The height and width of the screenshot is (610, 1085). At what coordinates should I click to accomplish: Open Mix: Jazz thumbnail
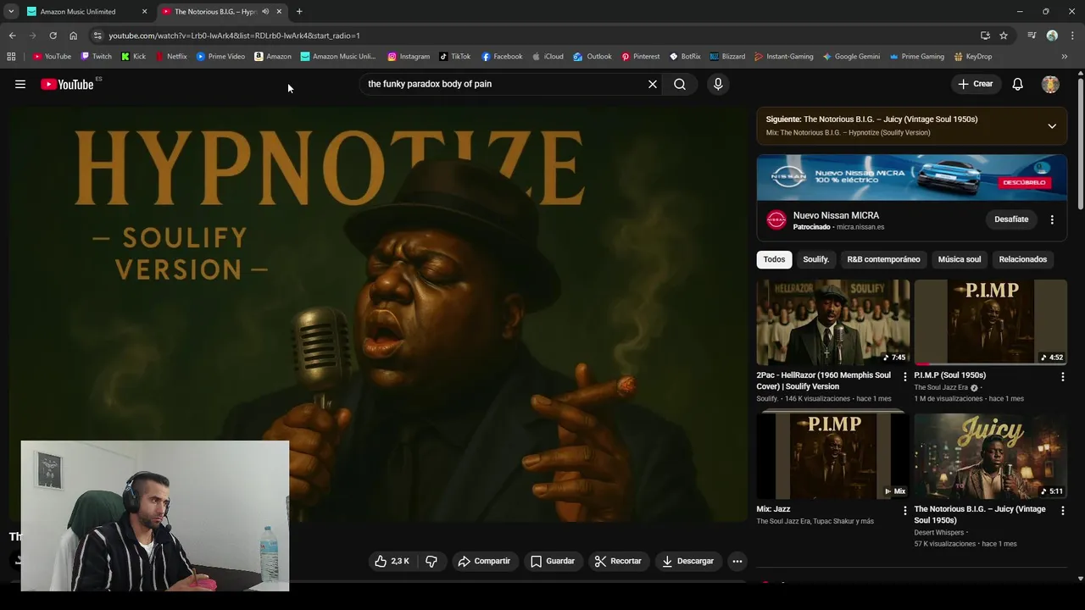coord(833,457)
